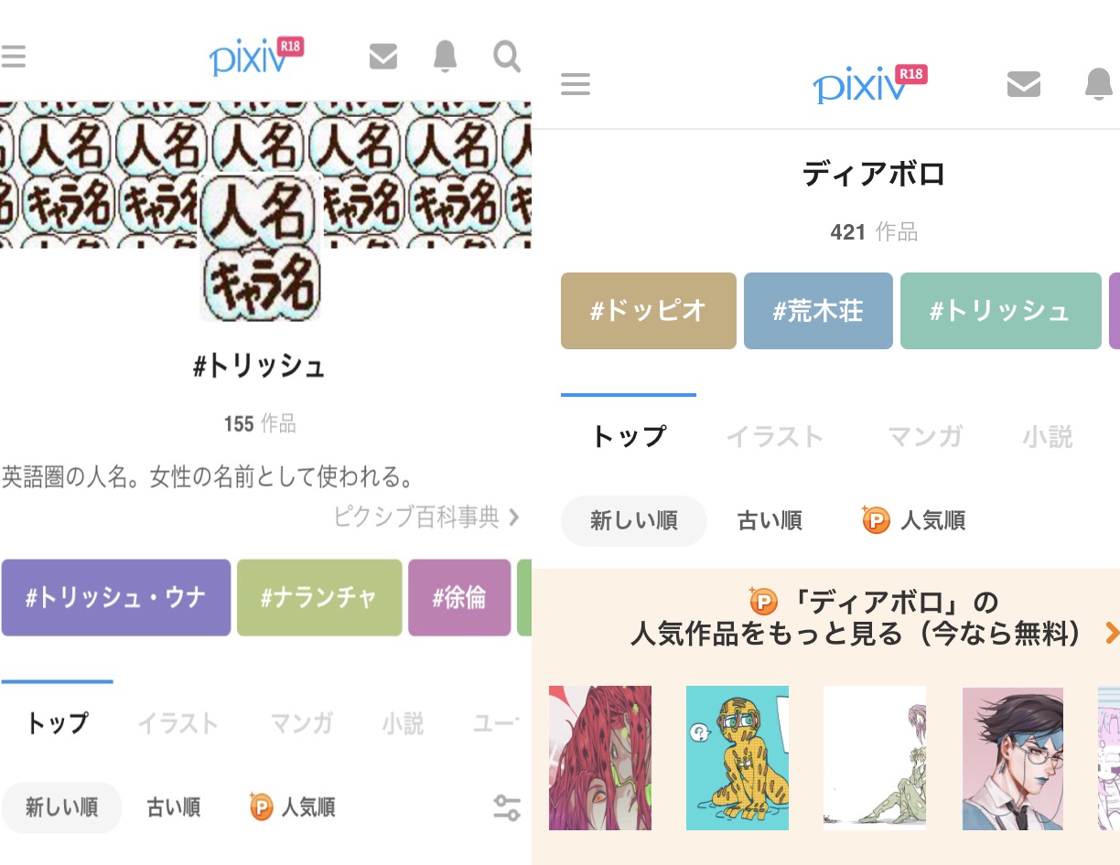Select the #ドッピオ related tag
Viewport: 1120px width, 865px height.
[x=649, y=311]
